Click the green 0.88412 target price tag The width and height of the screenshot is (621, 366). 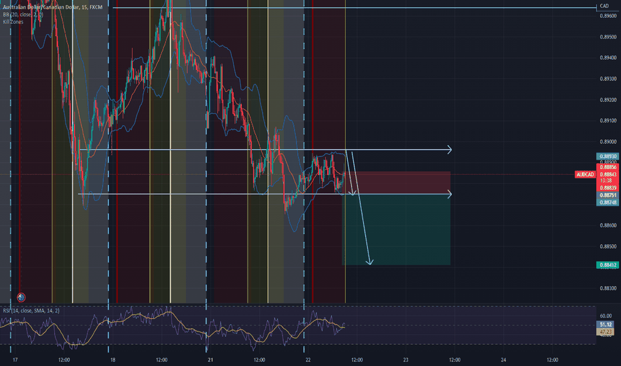coord(608,265)
